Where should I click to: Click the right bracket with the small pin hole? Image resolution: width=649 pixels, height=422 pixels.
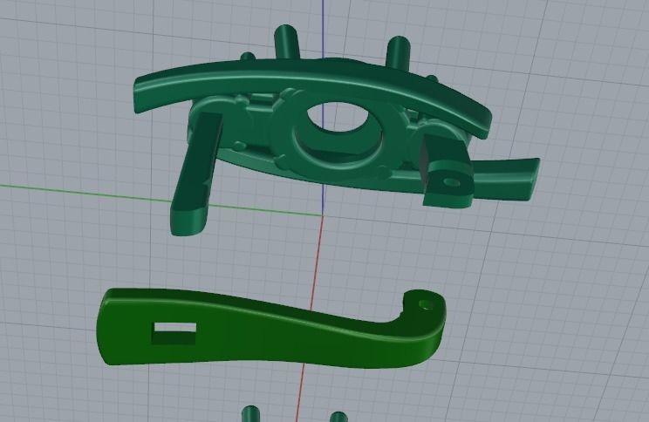click(447, 173)
